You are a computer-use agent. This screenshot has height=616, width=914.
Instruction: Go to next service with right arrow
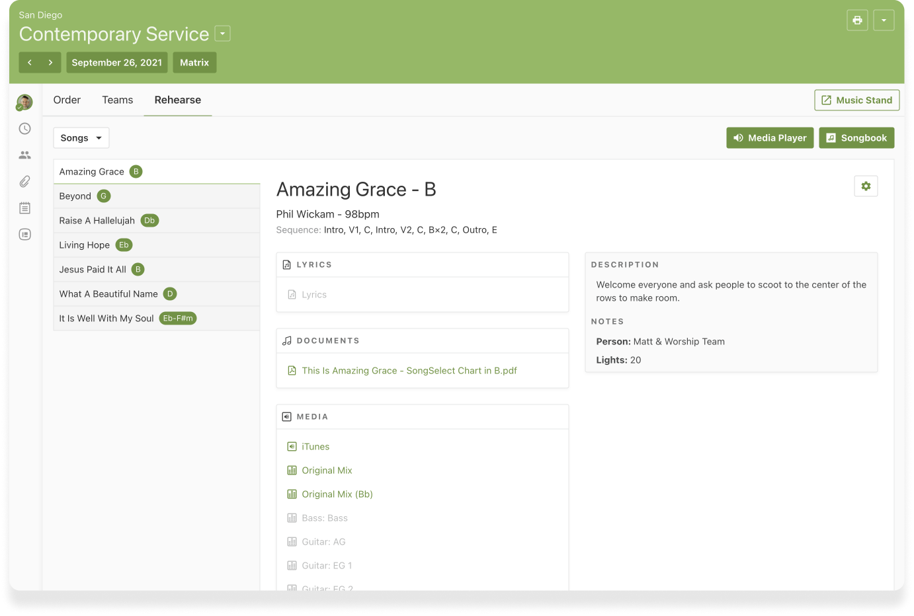pyautogui.click(x=50, y=63)
